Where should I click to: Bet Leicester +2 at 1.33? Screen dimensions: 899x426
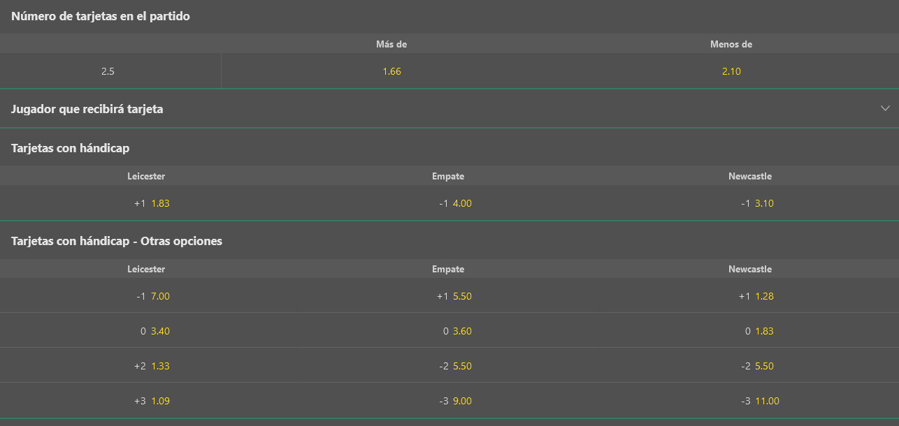point(152,366)
